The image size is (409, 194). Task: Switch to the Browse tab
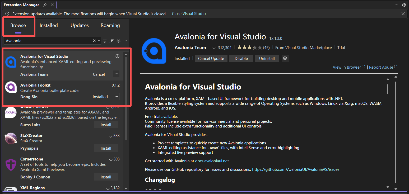tap(18, 25)
